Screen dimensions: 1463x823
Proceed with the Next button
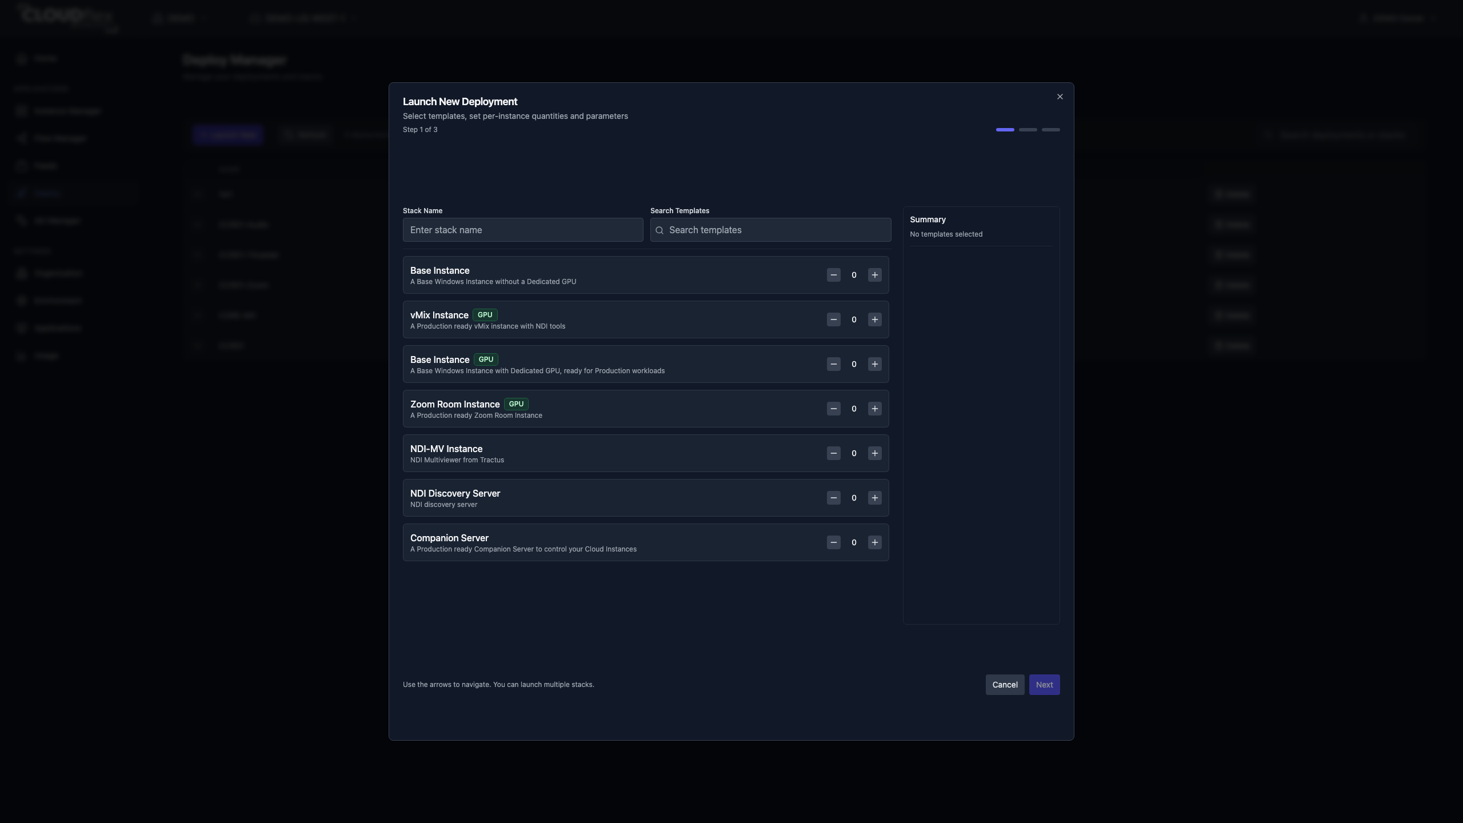(x=1044, y=685)
